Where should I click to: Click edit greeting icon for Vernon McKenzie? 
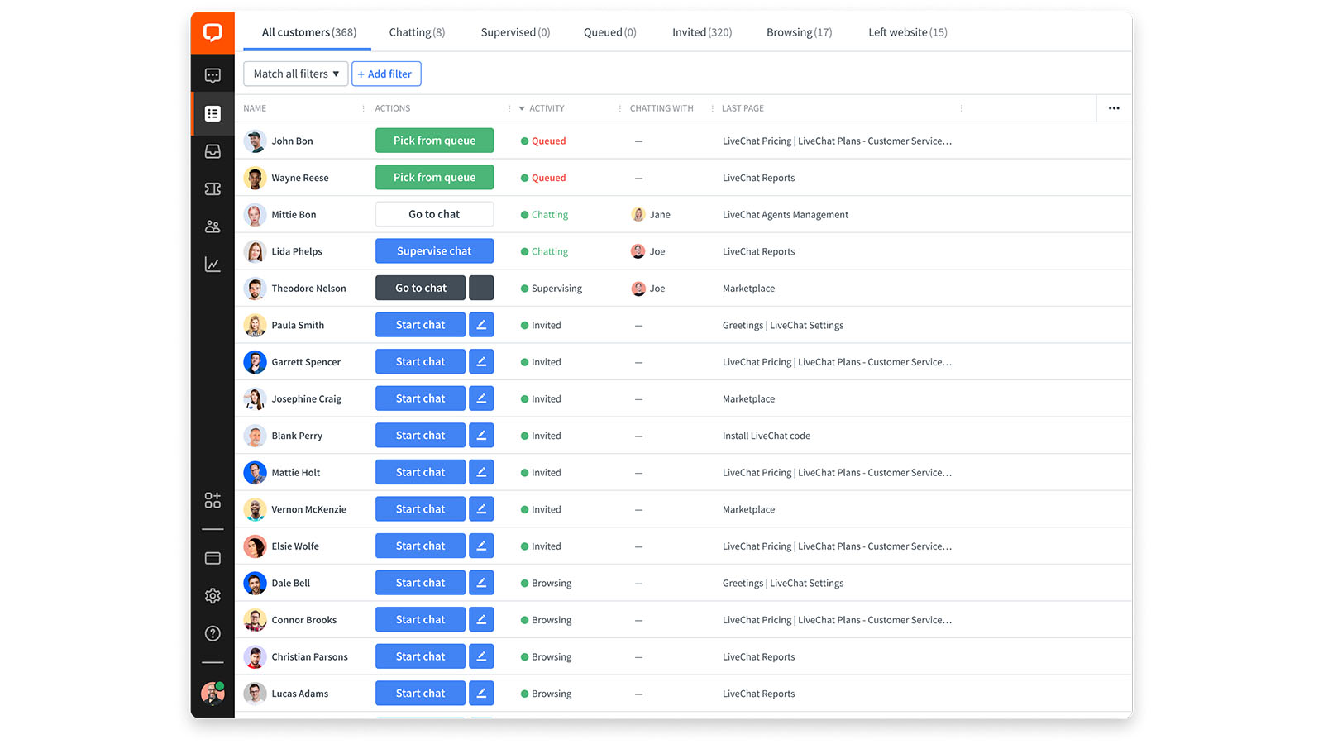[481, 509]
